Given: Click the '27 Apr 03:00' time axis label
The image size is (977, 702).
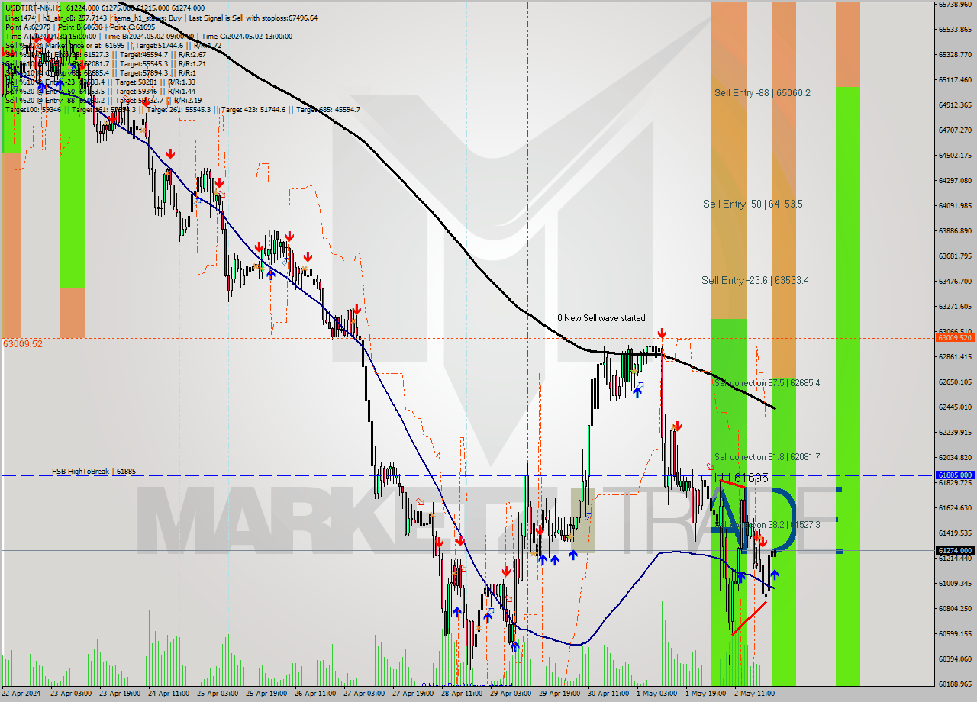Looking at the screenshot, I should 364,694.
